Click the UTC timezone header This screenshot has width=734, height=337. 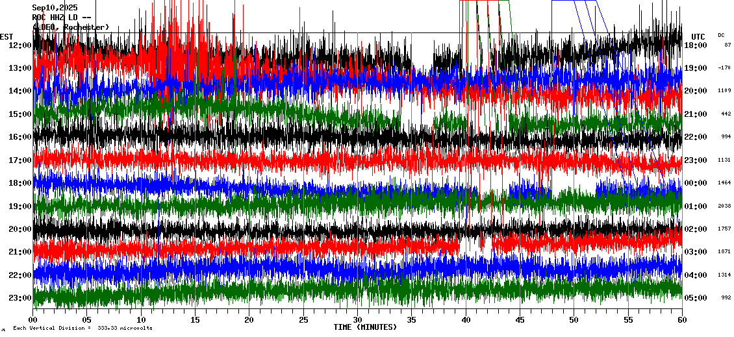[x=698, y=36]
